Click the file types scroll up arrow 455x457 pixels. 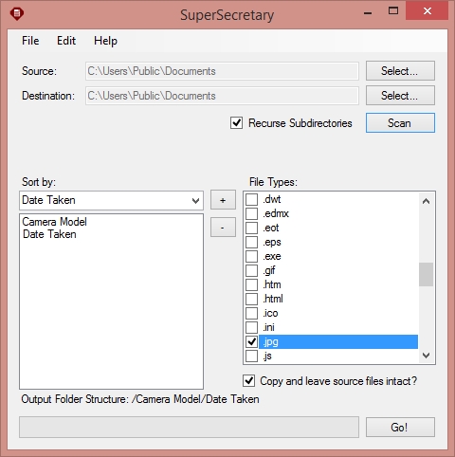(426, 201)
